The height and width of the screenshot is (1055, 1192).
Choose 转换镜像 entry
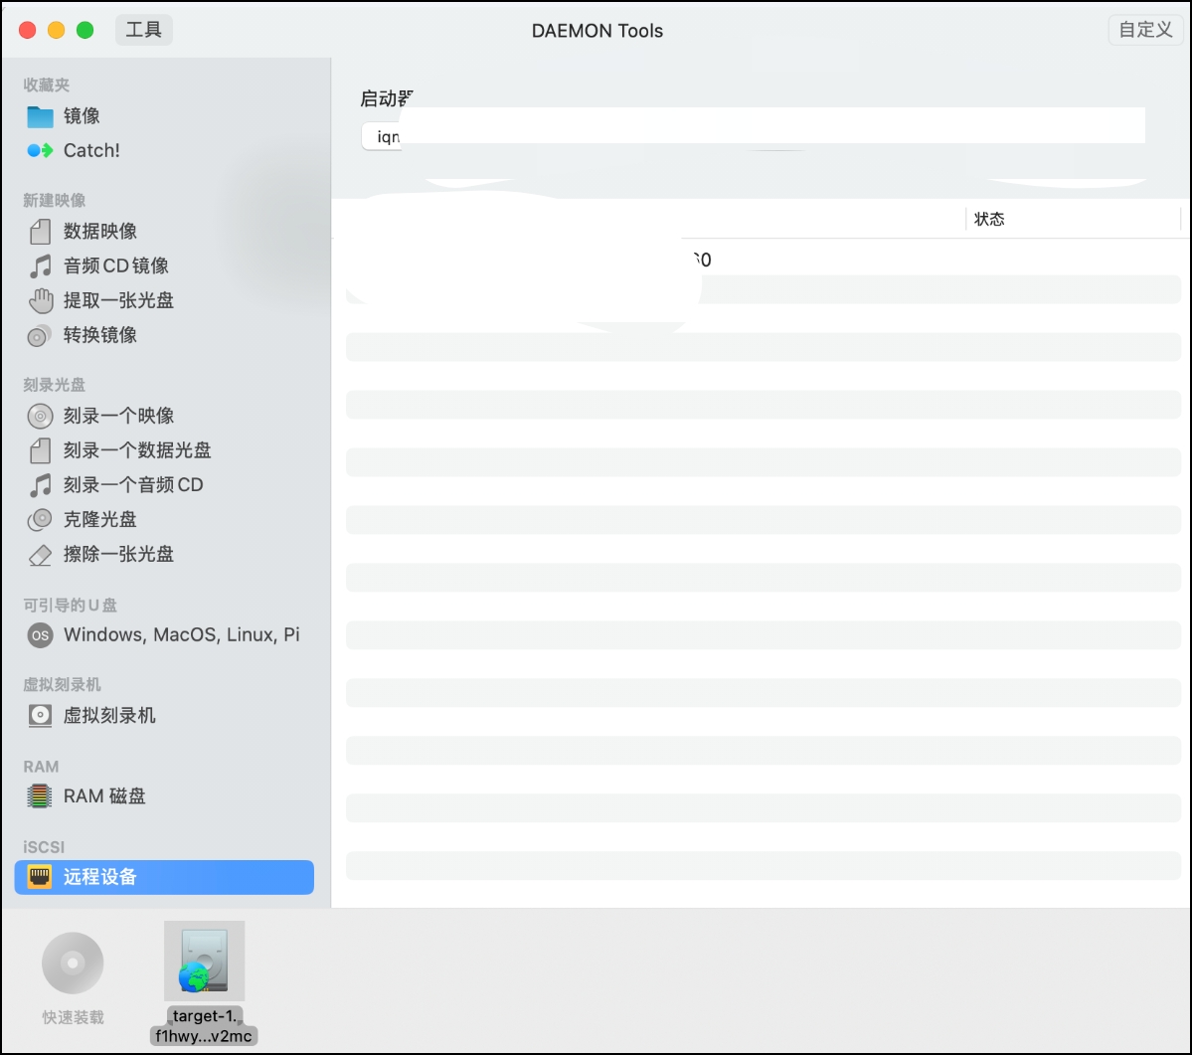(99, 335)
